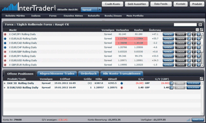The height and width of the screenshot is (123, 206).
Task: Select the Offene Positionen tab
Action: (x=20, y=74)
